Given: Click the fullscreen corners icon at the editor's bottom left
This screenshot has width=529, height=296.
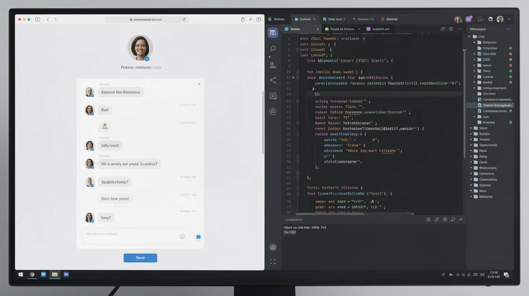Looking at the screenshot, I should coord(273,261).
